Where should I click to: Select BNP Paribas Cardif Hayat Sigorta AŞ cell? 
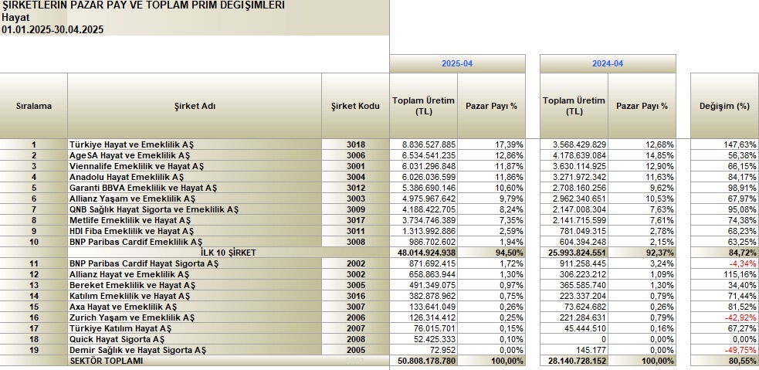click(195, 263)
